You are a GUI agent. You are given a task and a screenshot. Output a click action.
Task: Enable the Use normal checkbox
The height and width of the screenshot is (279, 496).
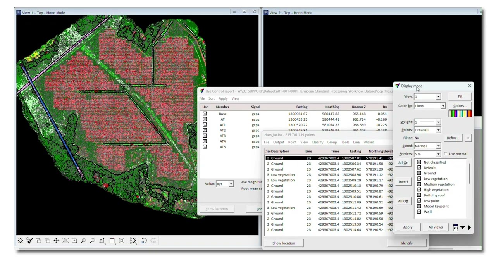[446, 154]
